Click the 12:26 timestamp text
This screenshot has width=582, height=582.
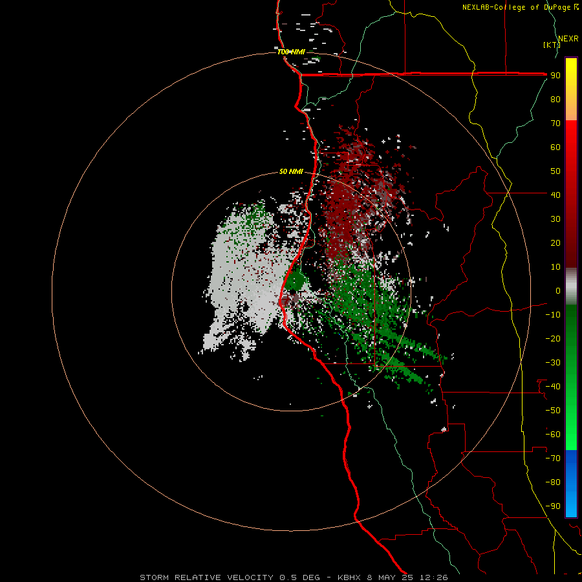(434, 577)
